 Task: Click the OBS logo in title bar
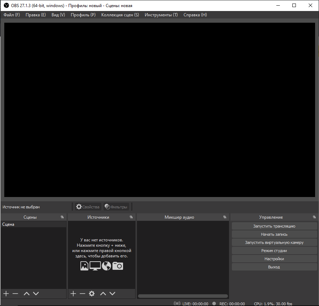[x=6, y=5]
